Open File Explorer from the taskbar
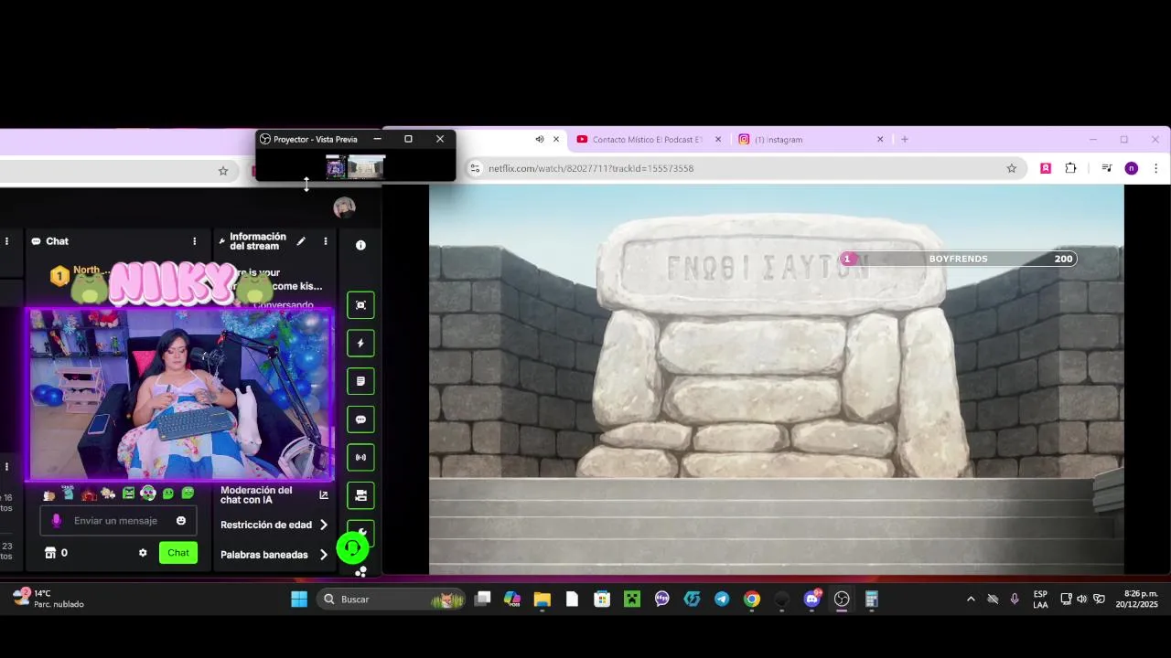Image resolution: width=1171 pixels, height=658 pixels. coord(542,600)
